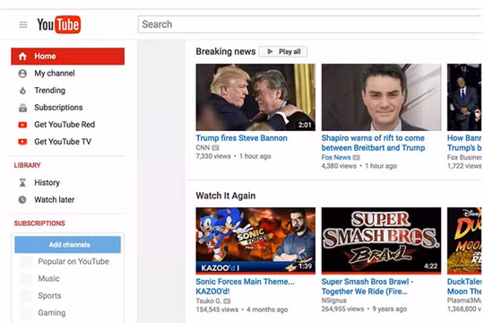
Task: Open Watch later list
Action: click(67, 200)
